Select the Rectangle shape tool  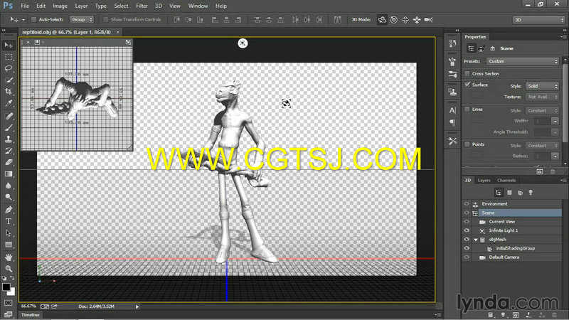click(9, 245)
